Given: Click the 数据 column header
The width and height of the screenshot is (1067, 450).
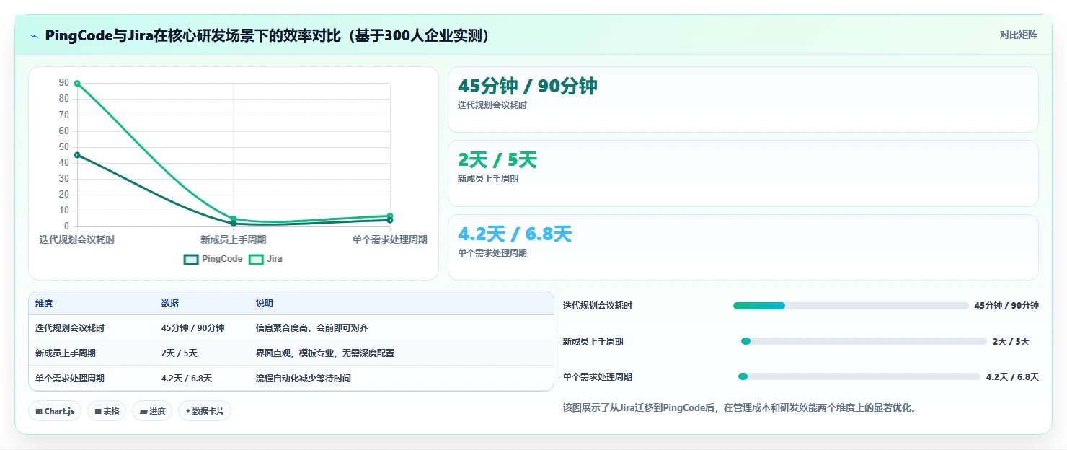Looking at the screenshot, I should (x=170, y=304).
